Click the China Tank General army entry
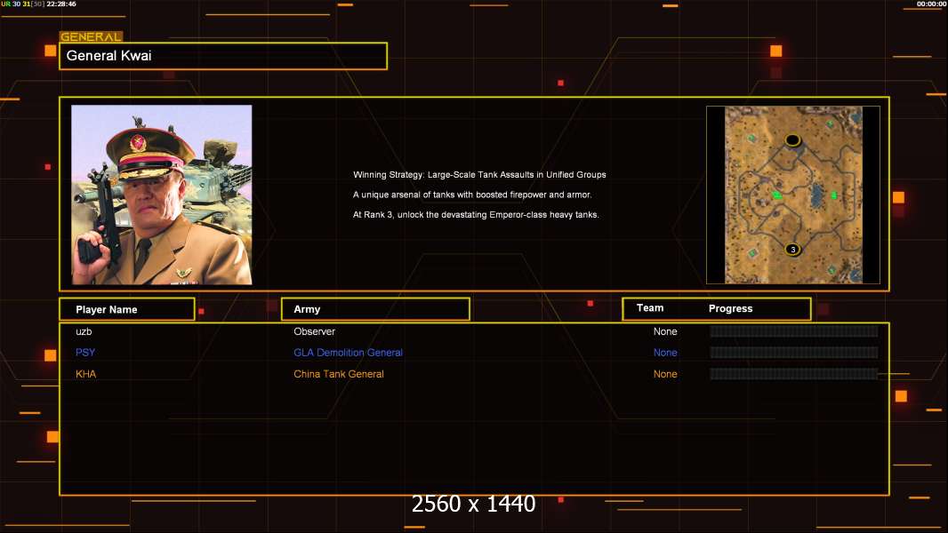This screenshot has width=948, height=533. click(x=339, y=374)
